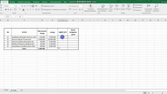Add a new sheet with plus icon
Image resolution: width=167 pixels, height=94 pixels.
coord(22,90)
